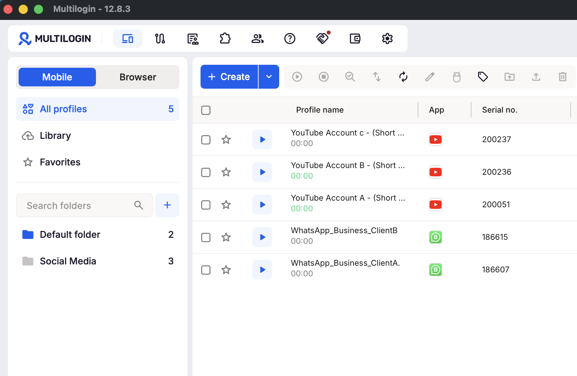Expand the Create button dropdown arrow

point(269,77)
